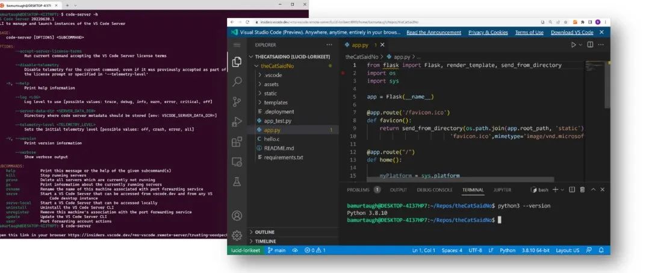646x273 pixels.
Task: Open the launch profile dropdown beside new terminal
Action: 563,190
